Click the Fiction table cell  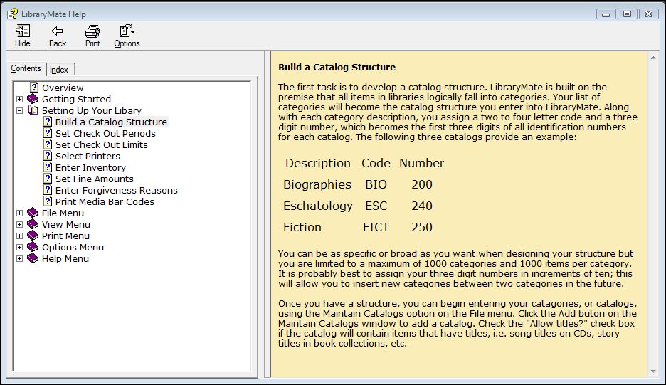pos(302,227)
